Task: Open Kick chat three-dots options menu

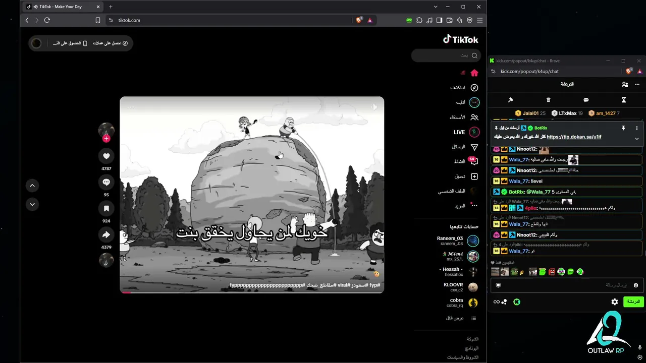Action: click(x=637, y=84)
